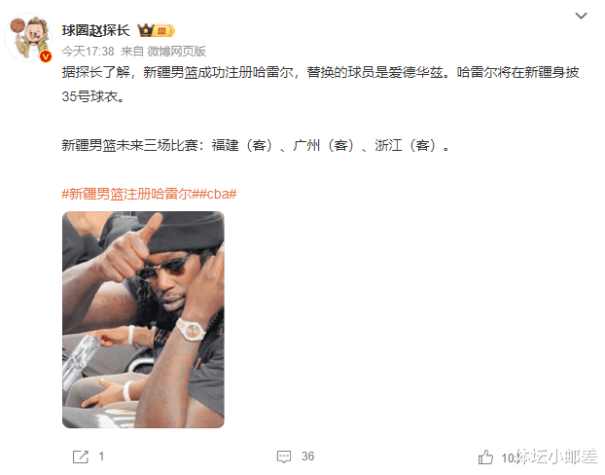Open the 球圈赵探长 username link
The height and width of the screenshot is (475, 605).
tap(96, 30)
